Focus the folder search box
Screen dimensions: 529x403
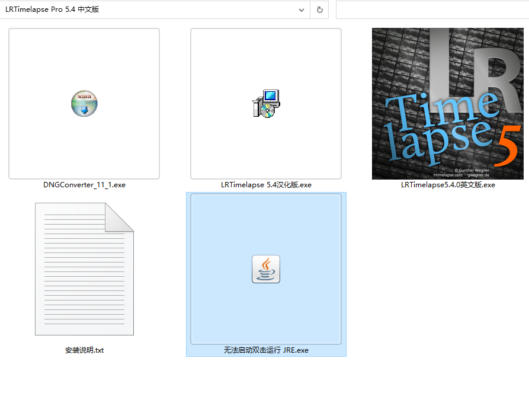click(x=432, y=10)
